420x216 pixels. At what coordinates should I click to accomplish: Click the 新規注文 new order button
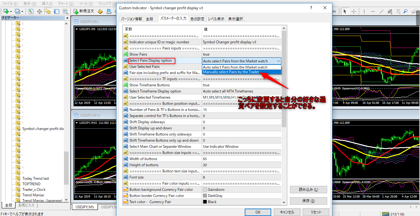pyautogui.click(x=84, y=11)
